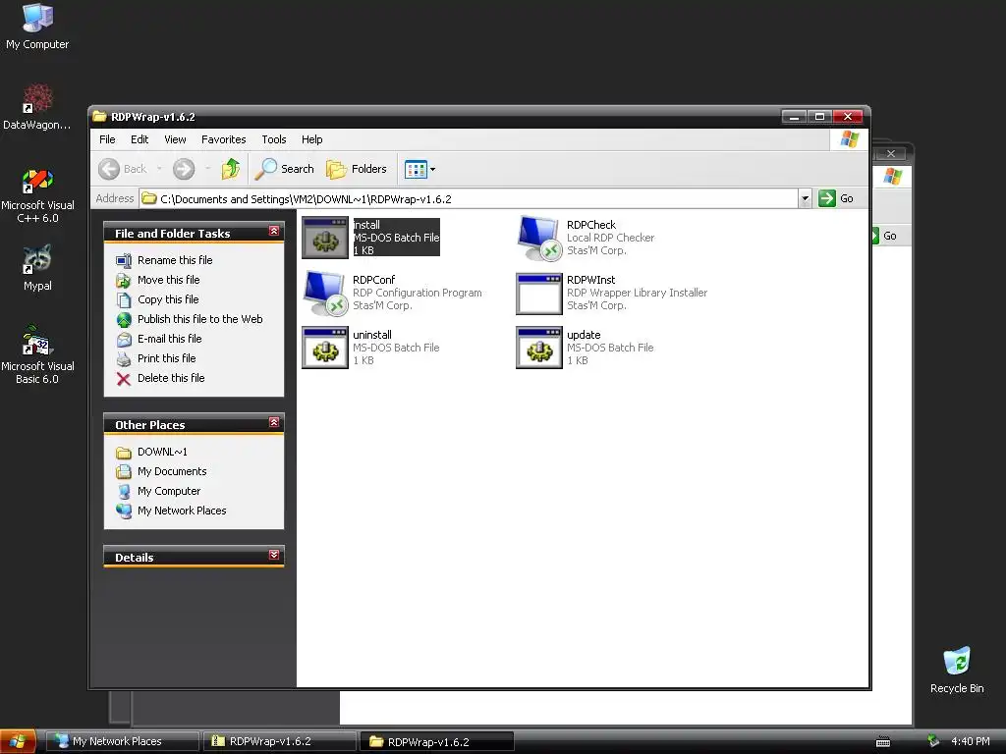The image size is (1006, 754).
Task: Click the network tray icon
Action: [933, 741]
